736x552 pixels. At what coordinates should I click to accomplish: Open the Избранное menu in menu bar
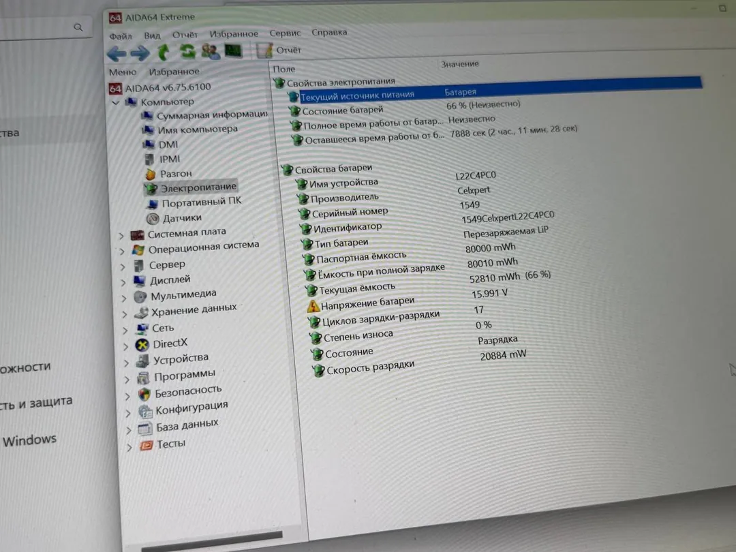point(234,34)
